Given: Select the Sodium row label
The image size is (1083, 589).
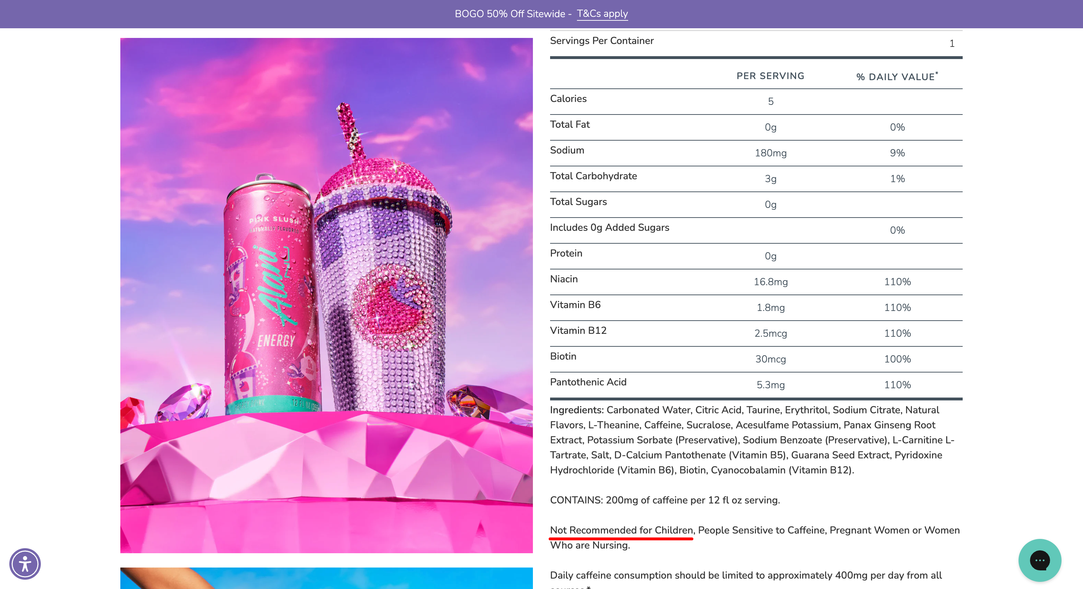Looking at the screenshot, I should click(x=567, y=150).
